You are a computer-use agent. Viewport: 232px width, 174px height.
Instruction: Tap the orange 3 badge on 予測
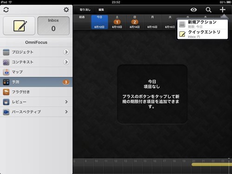(66, 82)
